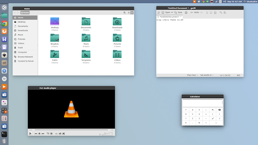Screen dimensions: 258x145
Task: Expand the Open recent files arrow in gedit
Action: 172,12
